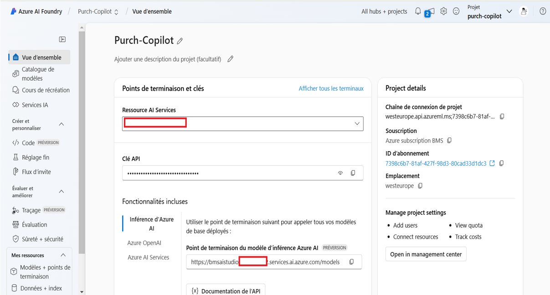Click Afficher tous les terminaux link
Image resolution: width=550 pixels, height=295 pixels.
[331, 88]
